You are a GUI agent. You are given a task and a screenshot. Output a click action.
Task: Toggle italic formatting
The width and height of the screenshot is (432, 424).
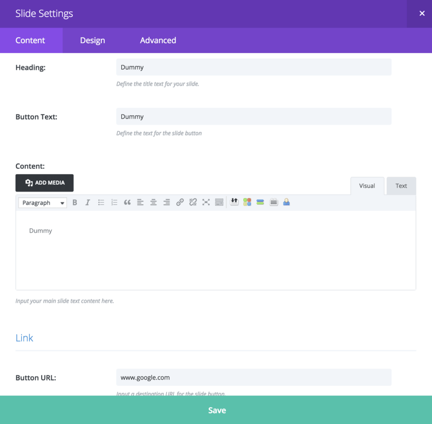(88, 202)
